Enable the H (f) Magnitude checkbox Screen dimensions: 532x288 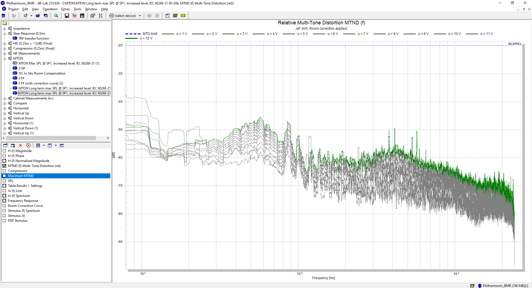pos(4,151)
